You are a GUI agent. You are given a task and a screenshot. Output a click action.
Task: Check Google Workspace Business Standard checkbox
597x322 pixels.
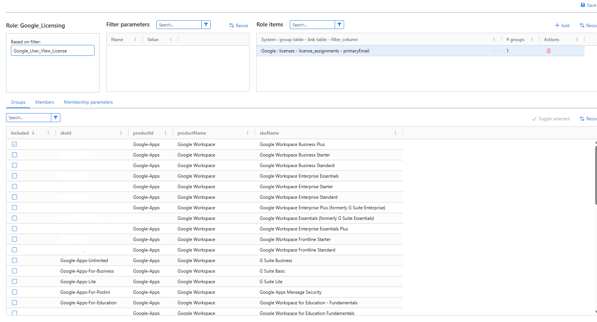click(14, 166)
